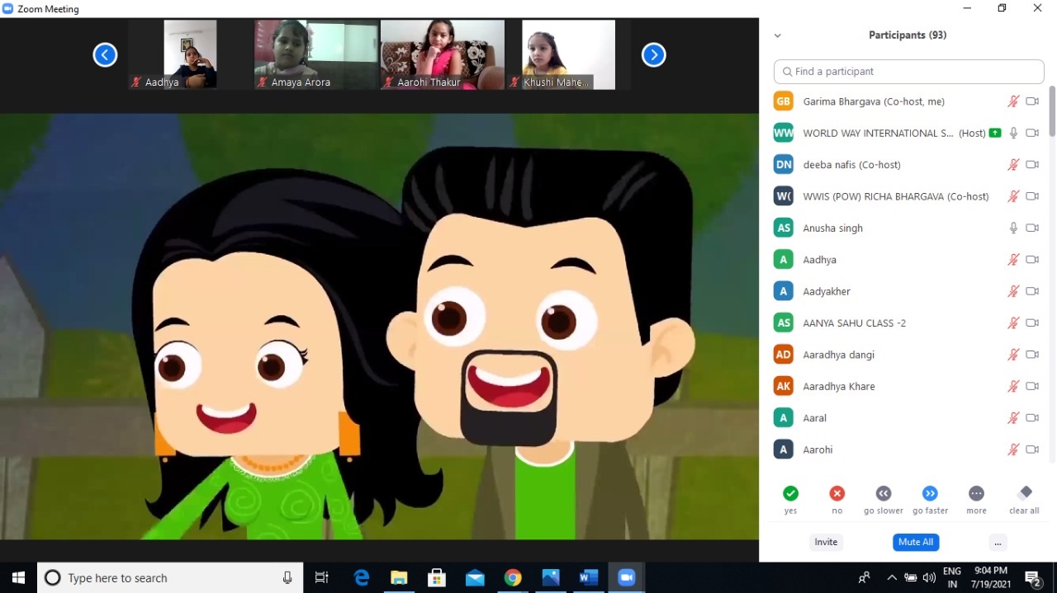Screen dimensions: 1057x593
Task: Open Task View from taskbar
Action: pos(322,577)
